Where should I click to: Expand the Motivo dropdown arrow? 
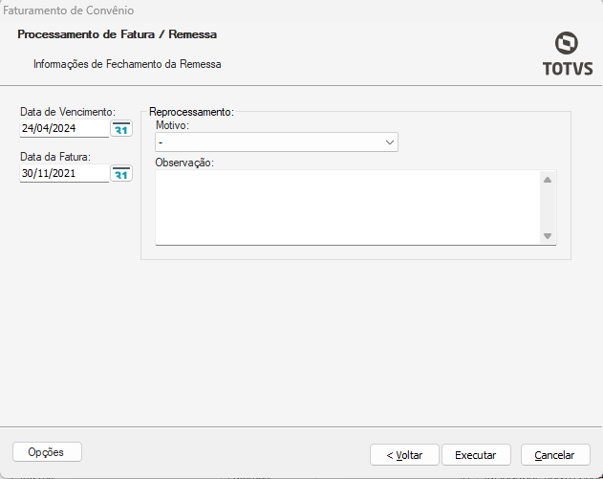tap(390, 142)
